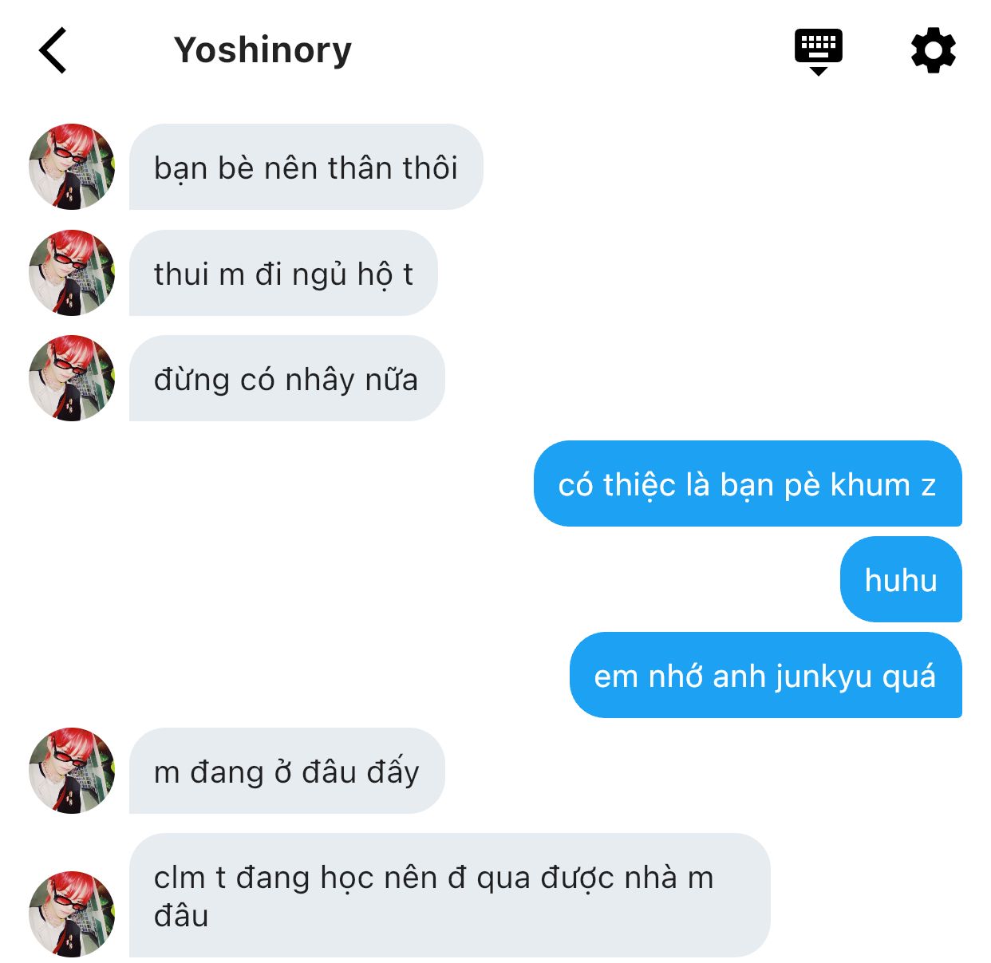Open avatar beside the 'clm t đang học' message

(x=72, y=914)
